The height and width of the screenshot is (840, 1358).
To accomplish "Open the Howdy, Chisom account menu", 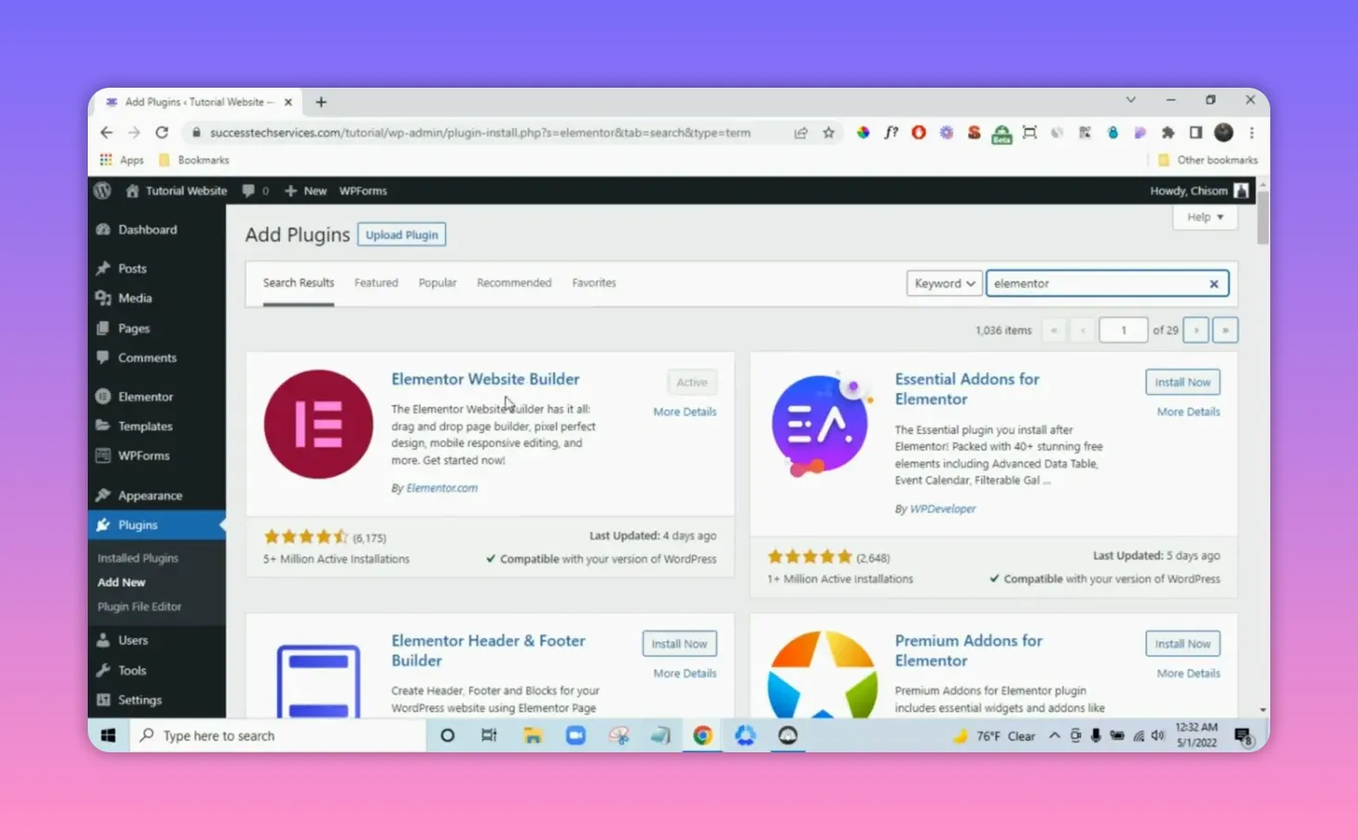I will click(1199, 190).
